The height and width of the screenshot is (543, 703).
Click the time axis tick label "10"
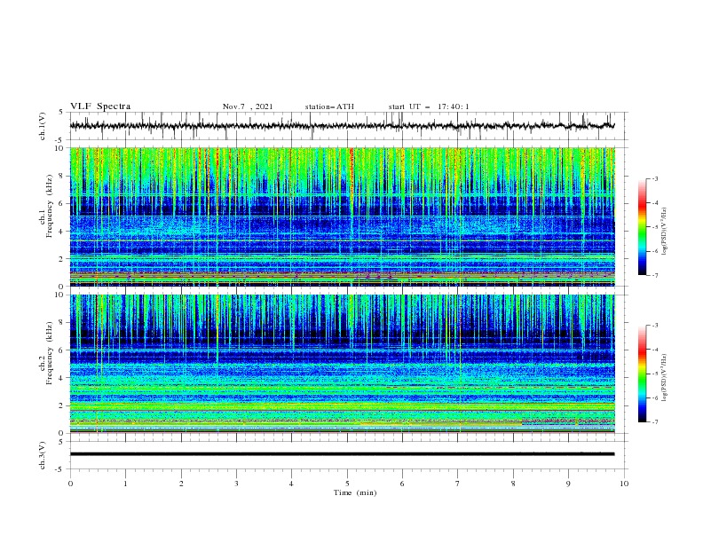pos(624,484)
